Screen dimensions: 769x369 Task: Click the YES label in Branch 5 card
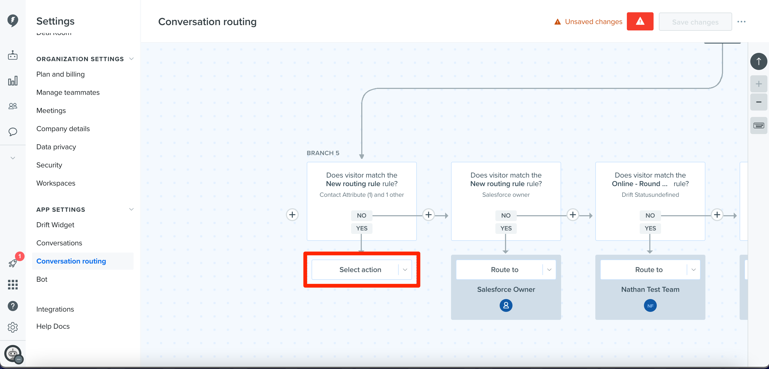tap(362, 228)
